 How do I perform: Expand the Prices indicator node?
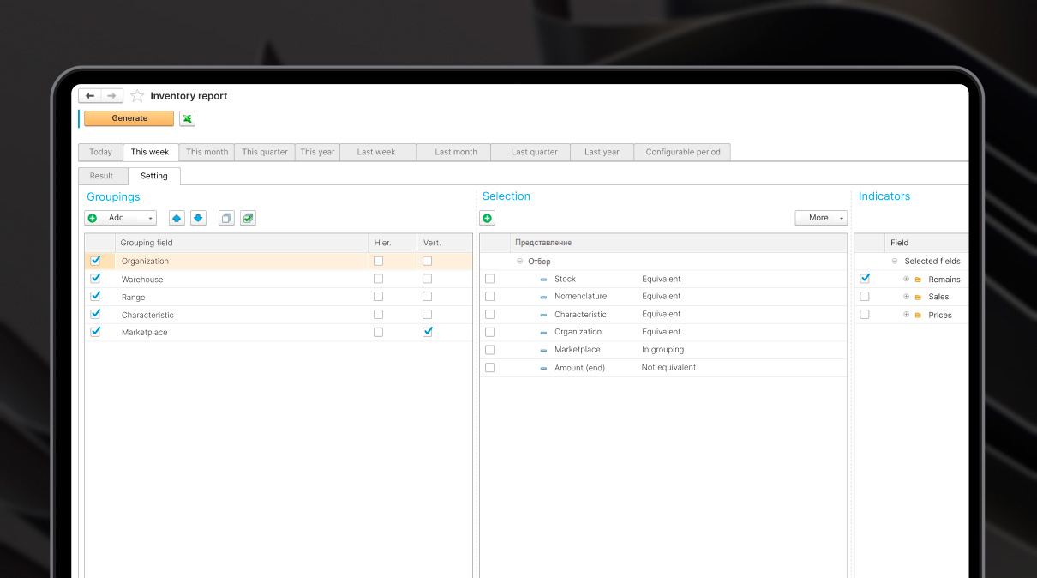coord(906,315)
